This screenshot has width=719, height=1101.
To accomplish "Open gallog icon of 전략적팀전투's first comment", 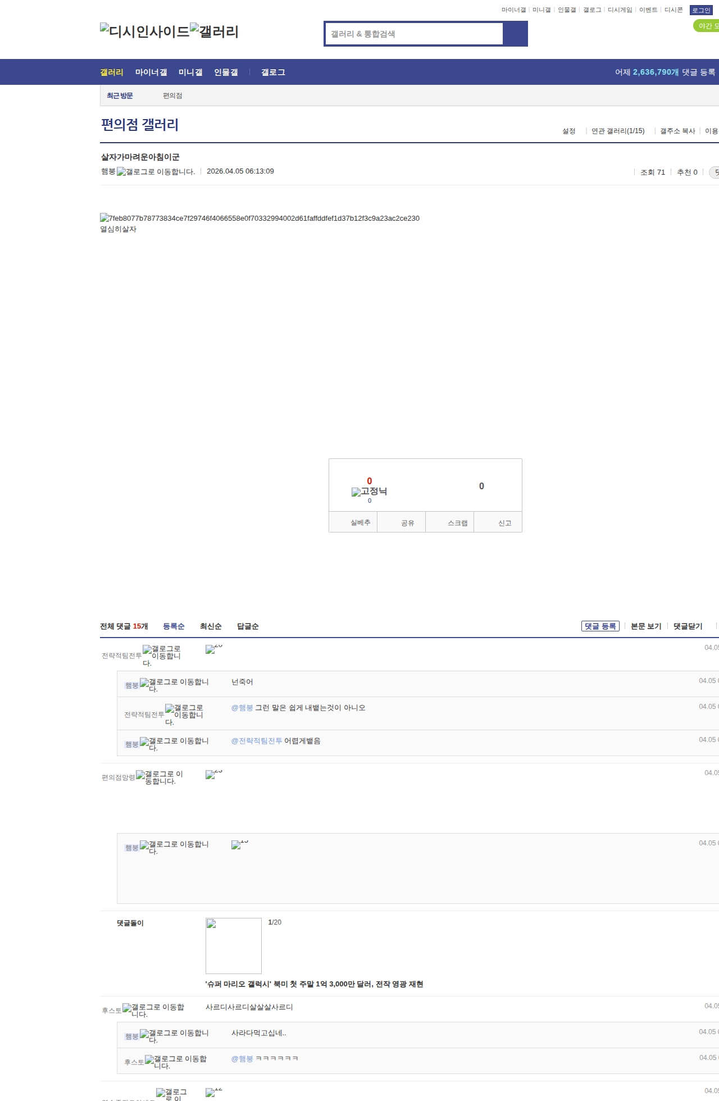I will click(x=162, y=656).
